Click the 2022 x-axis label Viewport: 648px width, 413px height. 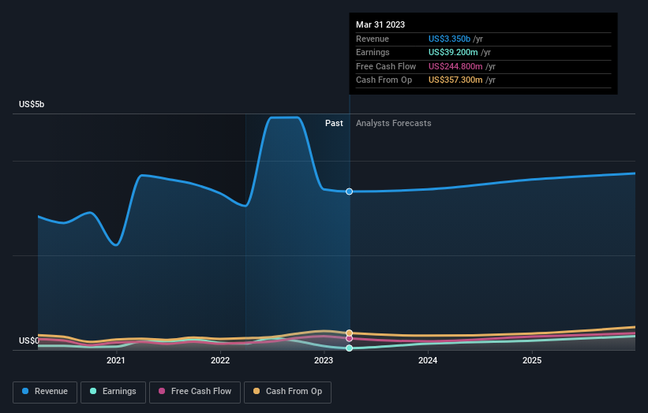[x=220, y=360]
